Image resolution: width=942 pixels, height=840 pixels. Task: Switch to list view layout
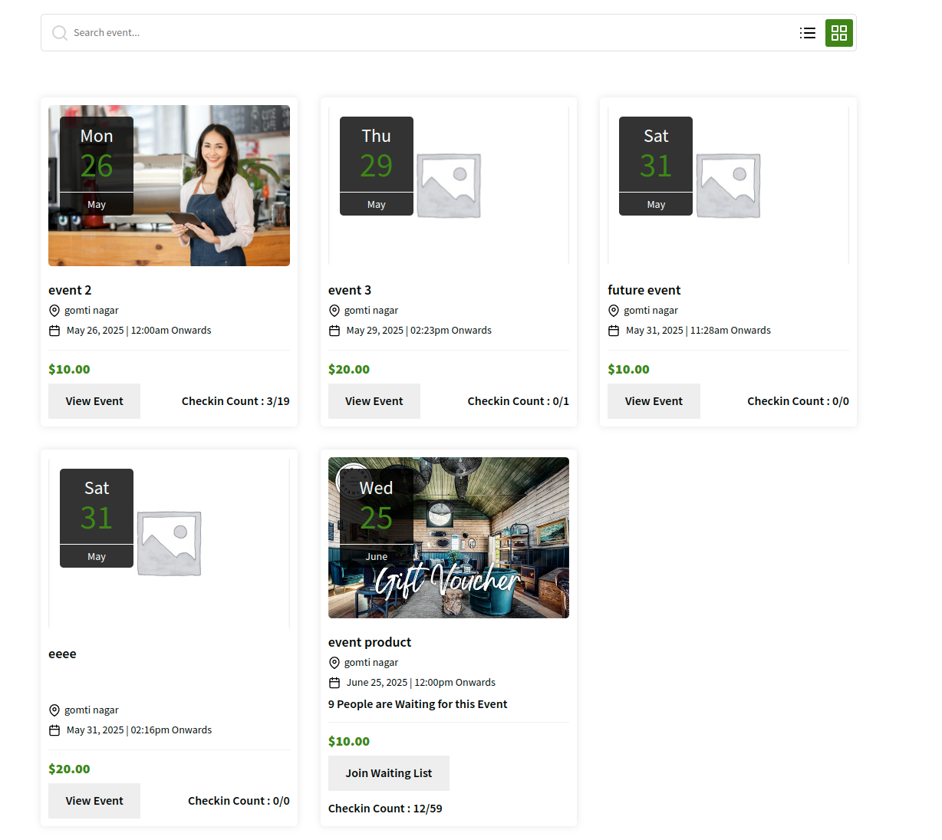807,33
